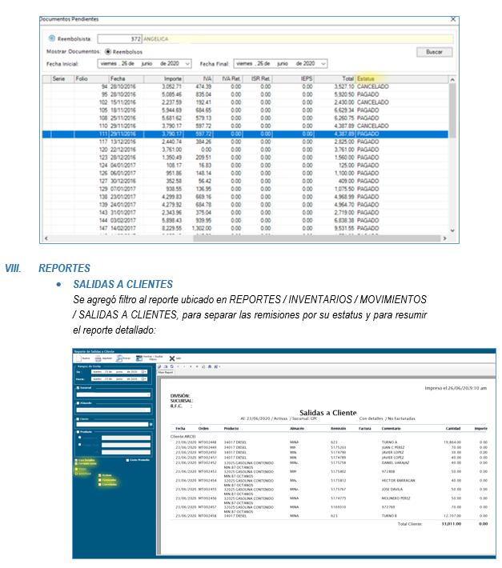The image size is (502, 568).
Task: Select the Main Report tab
Action: [x=165, y=372]
